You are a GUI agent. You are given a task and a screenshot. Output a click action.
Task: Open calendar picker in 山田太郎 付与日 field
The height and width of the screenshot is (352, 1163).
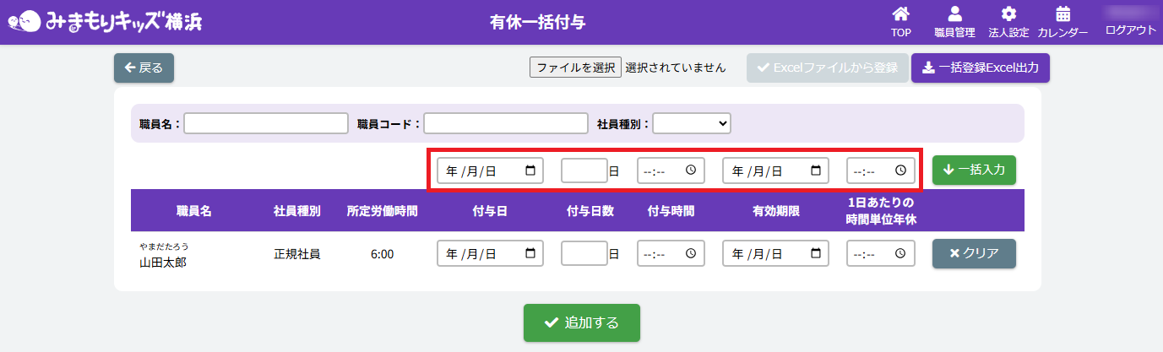[x=530, y=253]
